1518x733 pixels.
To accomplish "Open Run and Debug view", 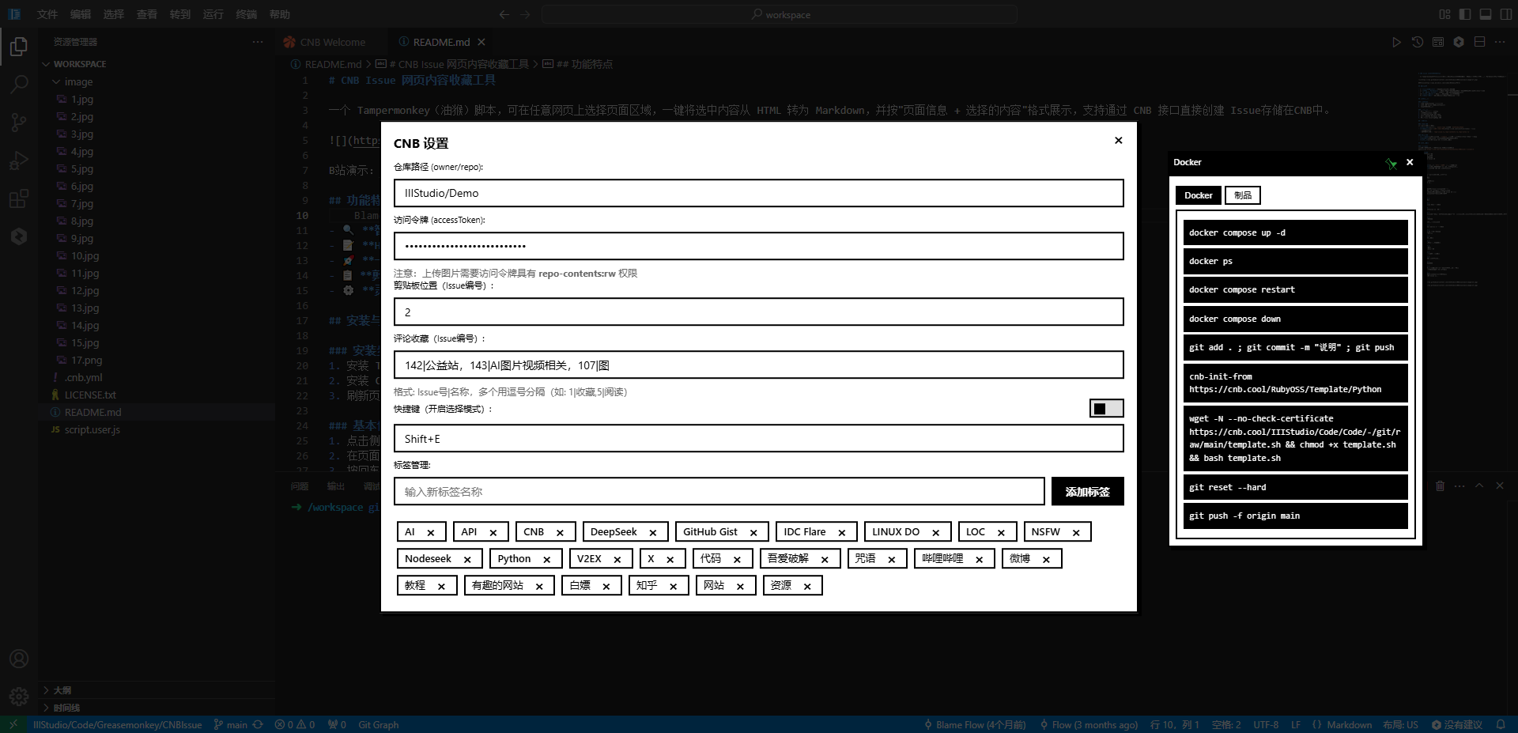I will point(19,161).
